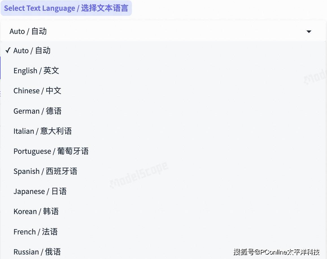This screenshot has width=327, height=259.
Task: Choose Portuguese / 葡萄牙语 option
Action: 51,151
